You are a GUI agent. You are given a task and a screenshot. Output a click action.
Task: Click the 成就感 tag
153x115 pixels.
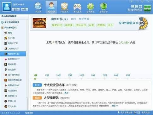click(x=101, y=25)
